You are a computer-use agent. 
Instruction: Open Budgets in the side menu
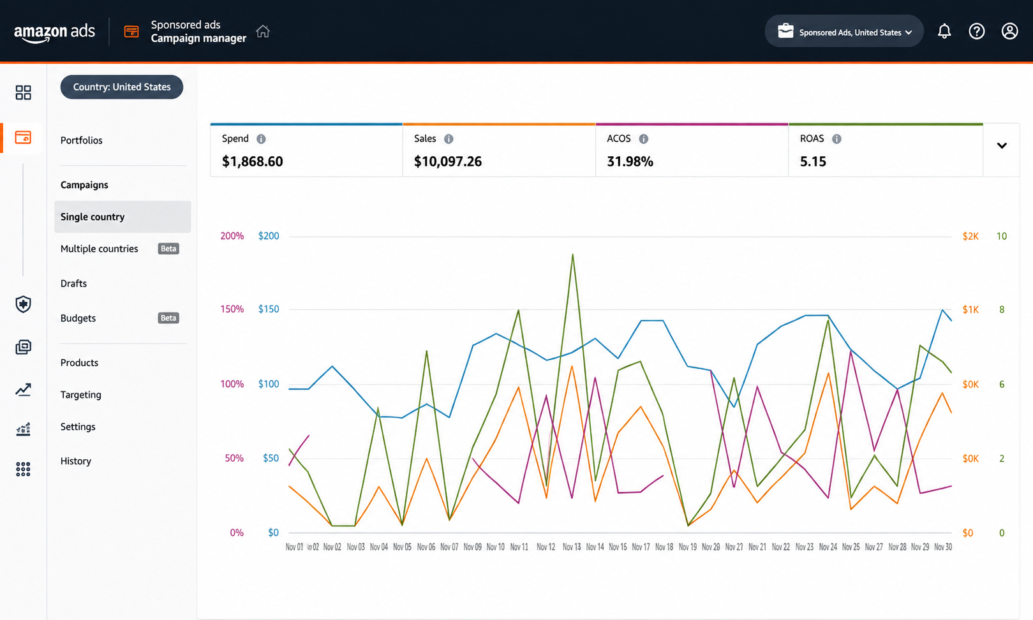78,318
